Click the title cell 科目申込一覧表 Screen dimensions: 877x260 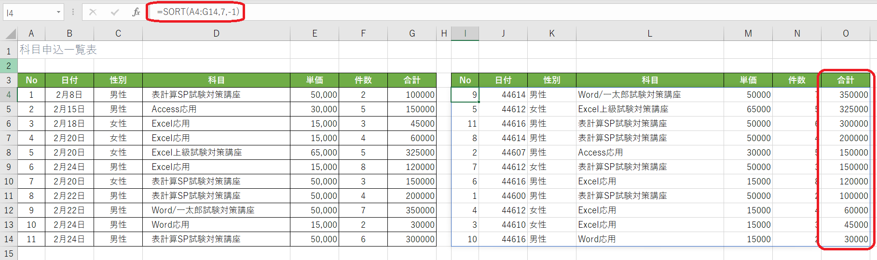[x=58, y=50]
